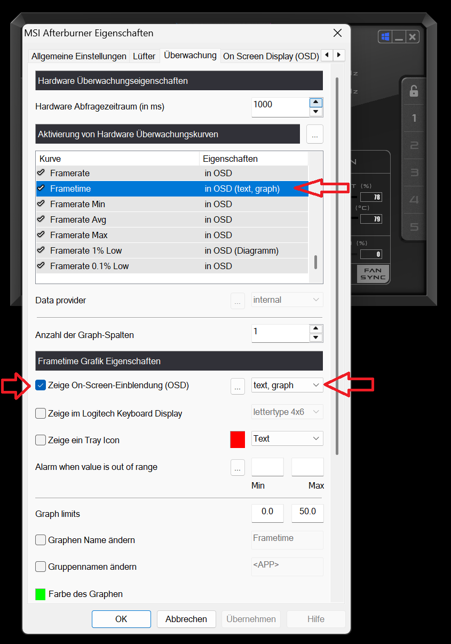Select Afterburner profile slot 2
This screenshot has width=451, height=644.
tap(414, 145)
